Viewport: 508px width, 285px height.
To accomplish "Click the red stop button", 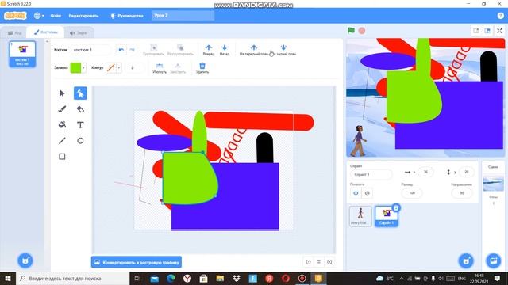I will click(362, 31).
